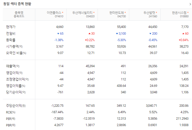
Task: Select stock code 018880
Action: pos(184,16)
